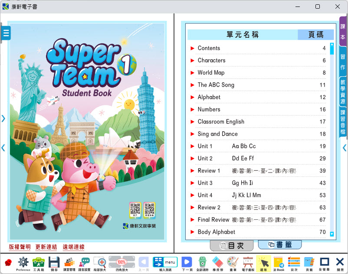
Task: Open the 輸入頁碼 page number menu
Action: [x=165, y=264]
